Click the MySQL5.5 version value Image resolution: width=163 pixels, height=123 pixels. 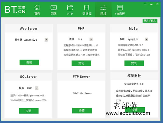point(133,39)
